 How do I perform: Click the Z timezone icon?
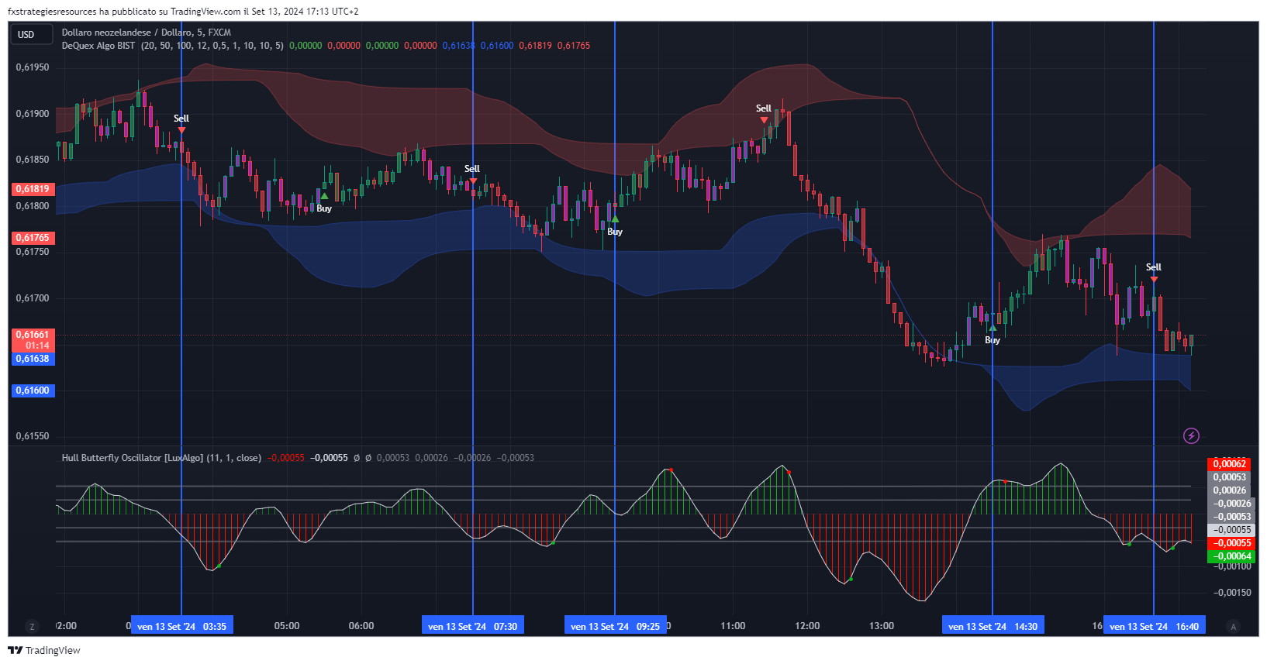click(32, 626)
